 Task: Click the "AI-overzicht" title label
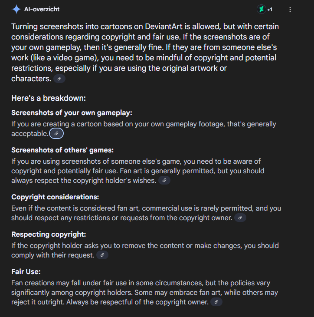(x=42, y=9)
